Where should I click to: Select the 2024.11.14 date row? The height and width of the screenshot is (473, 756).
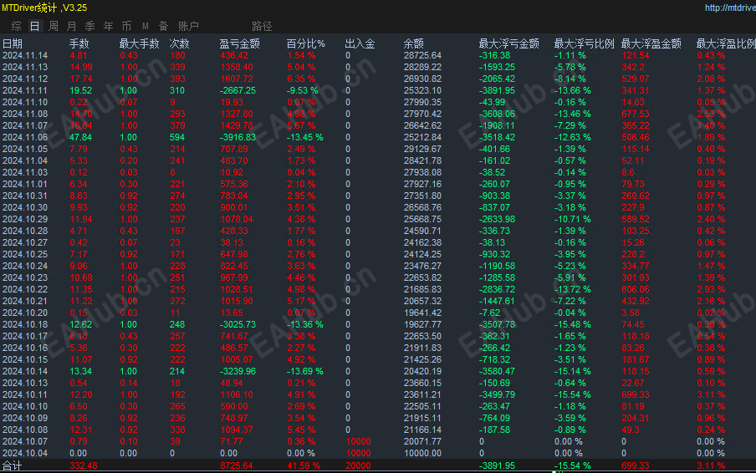[25, 55]
